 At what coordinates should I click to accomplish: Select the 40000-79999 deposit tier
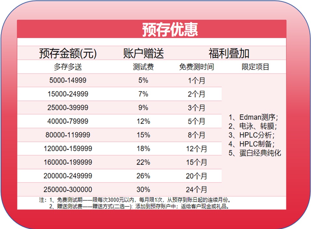pyautogui.click(x=66, y=121)
